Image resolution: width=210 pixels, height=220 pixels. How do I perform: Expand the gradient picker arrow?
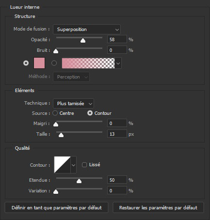click(x=118, y=63)
